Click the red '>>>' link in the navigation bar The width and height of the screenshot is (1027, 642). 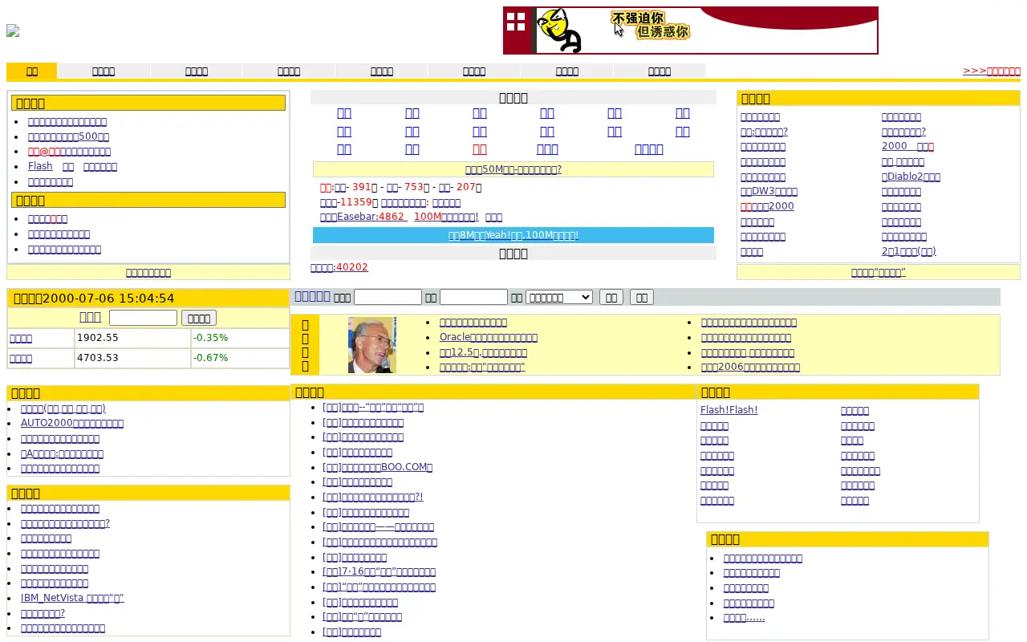coord(992,71)
